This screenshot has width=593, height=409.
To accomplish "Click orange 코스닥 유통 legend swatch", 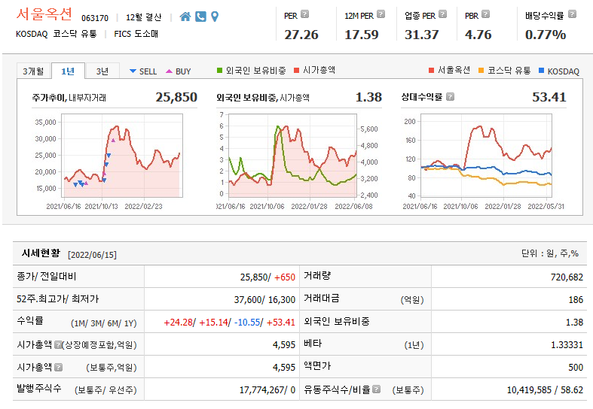I will [x=481, y=70].
